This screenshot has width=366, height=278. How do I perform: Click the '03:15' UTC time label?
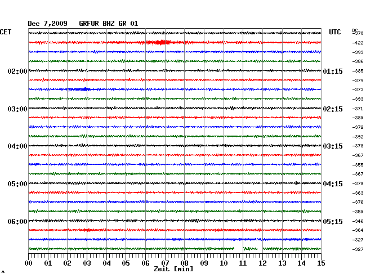[333, 146]
